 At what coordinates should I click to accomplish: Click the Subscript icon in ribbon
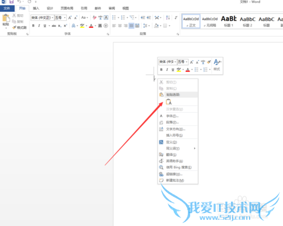pos(59,25)
